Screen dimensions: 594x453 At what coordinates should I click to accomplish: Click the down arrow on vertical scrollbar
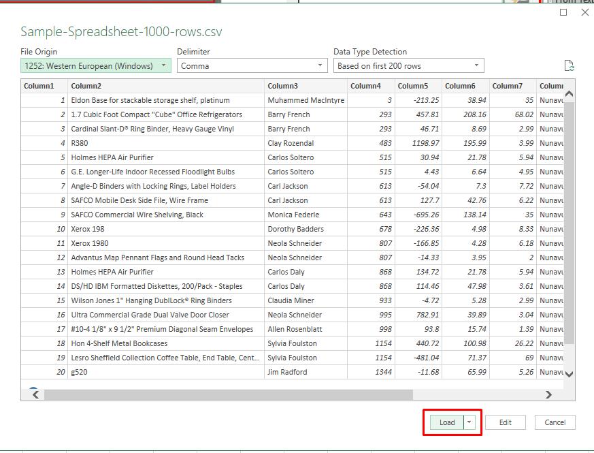pyautogui.click(x=568, y=373)
